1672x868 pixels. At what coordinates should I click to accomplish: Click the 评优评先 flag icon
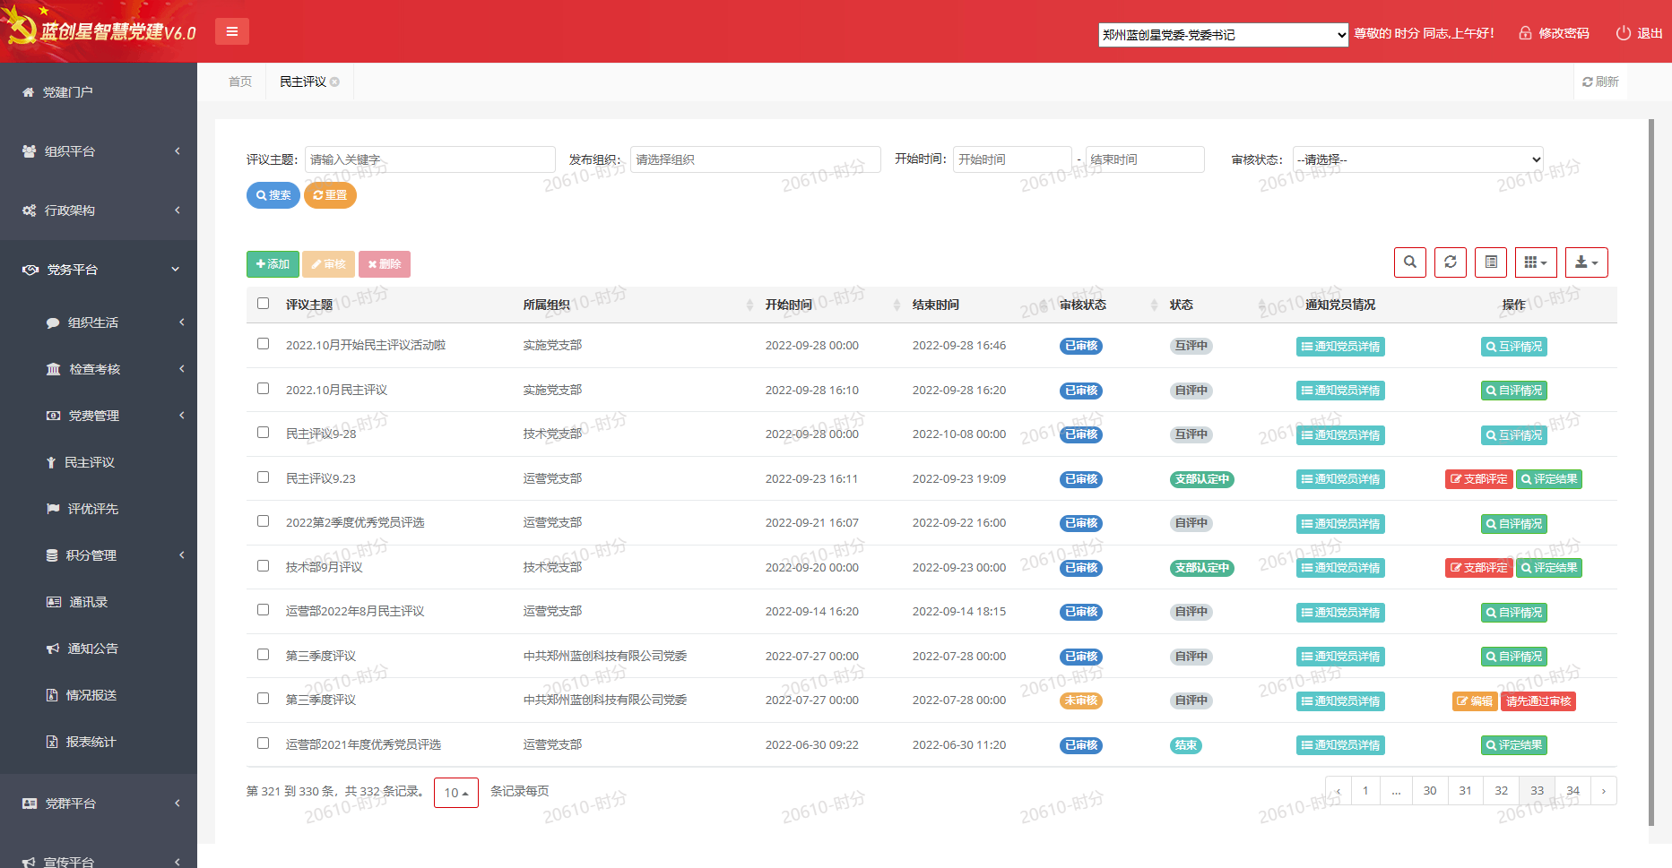53,509
